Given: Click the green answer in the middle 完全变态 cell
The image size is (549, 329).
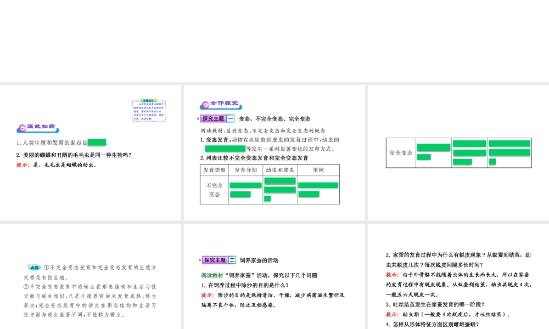Looking at the screenshot, I should pyautogui.click(x=469, y=152).
